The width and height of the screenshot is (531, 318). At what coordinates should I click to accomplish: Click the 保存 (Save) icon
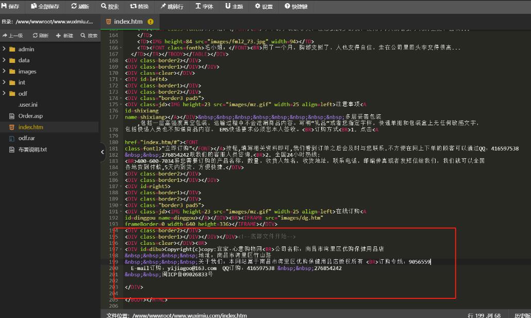pos(8,7)
